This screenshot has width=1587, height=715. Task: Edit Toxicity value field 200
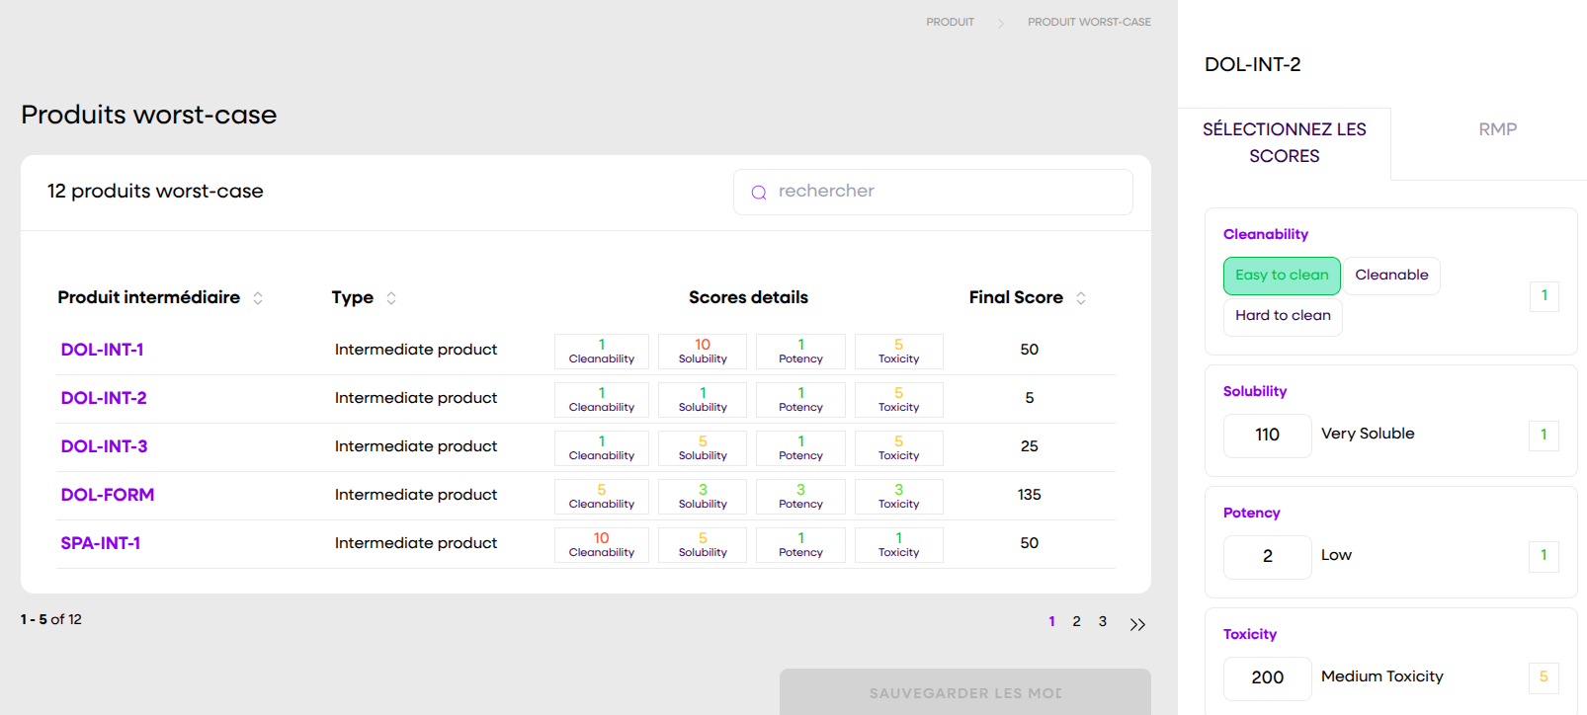click(1267, 678)
